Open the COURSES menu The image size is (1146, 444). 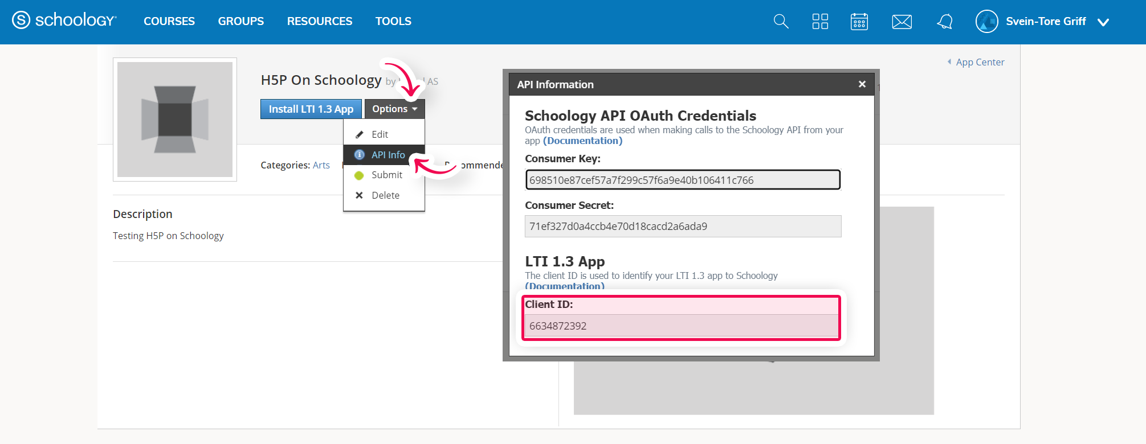click(x=169, y=21)
